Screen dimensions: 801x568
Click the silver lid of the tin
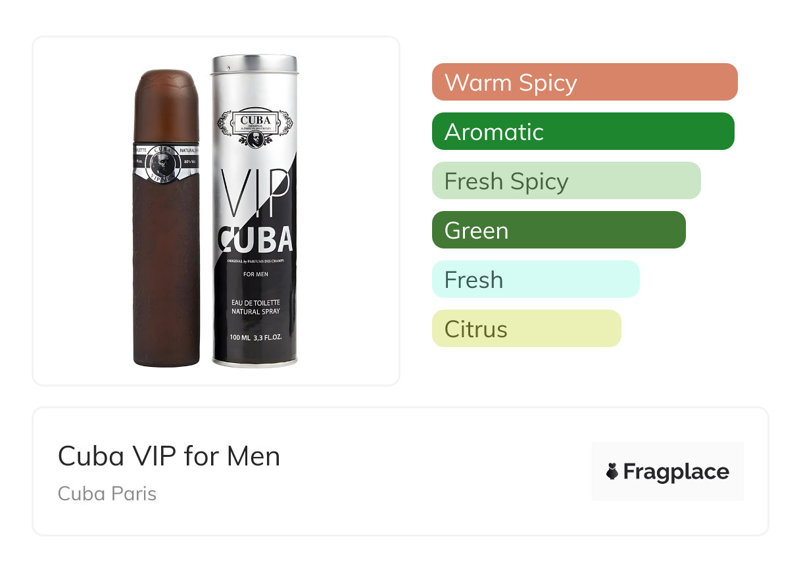click(254, 64)
